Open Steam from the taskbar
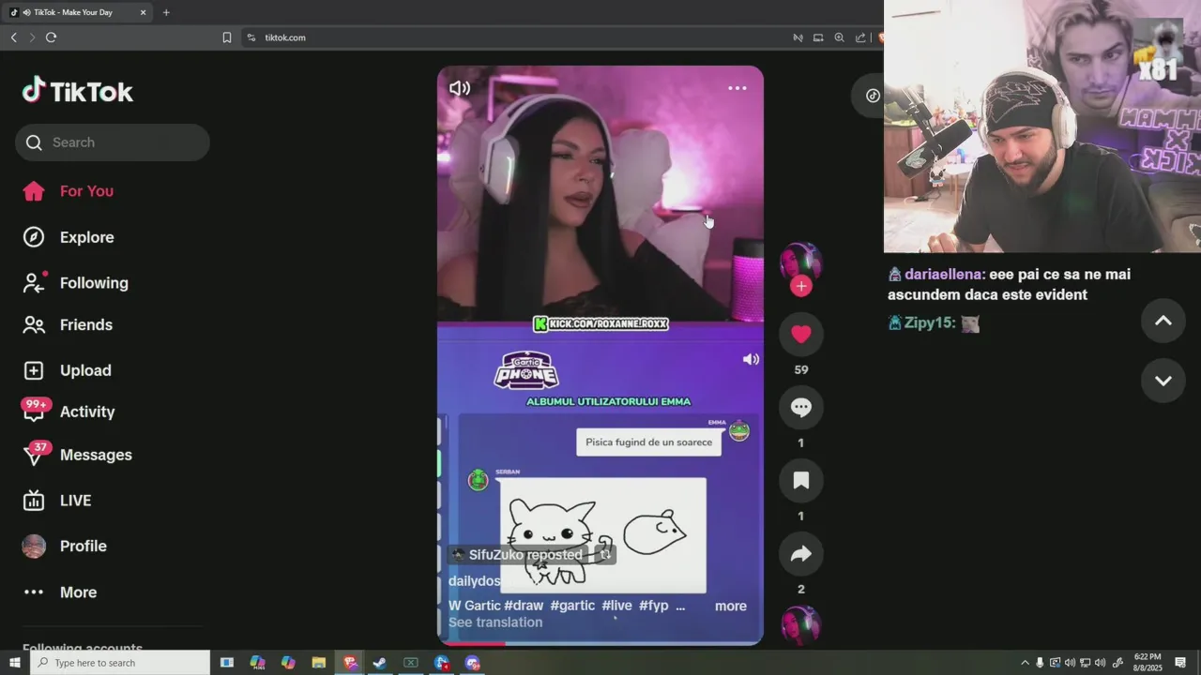 [x=379, y=663]
